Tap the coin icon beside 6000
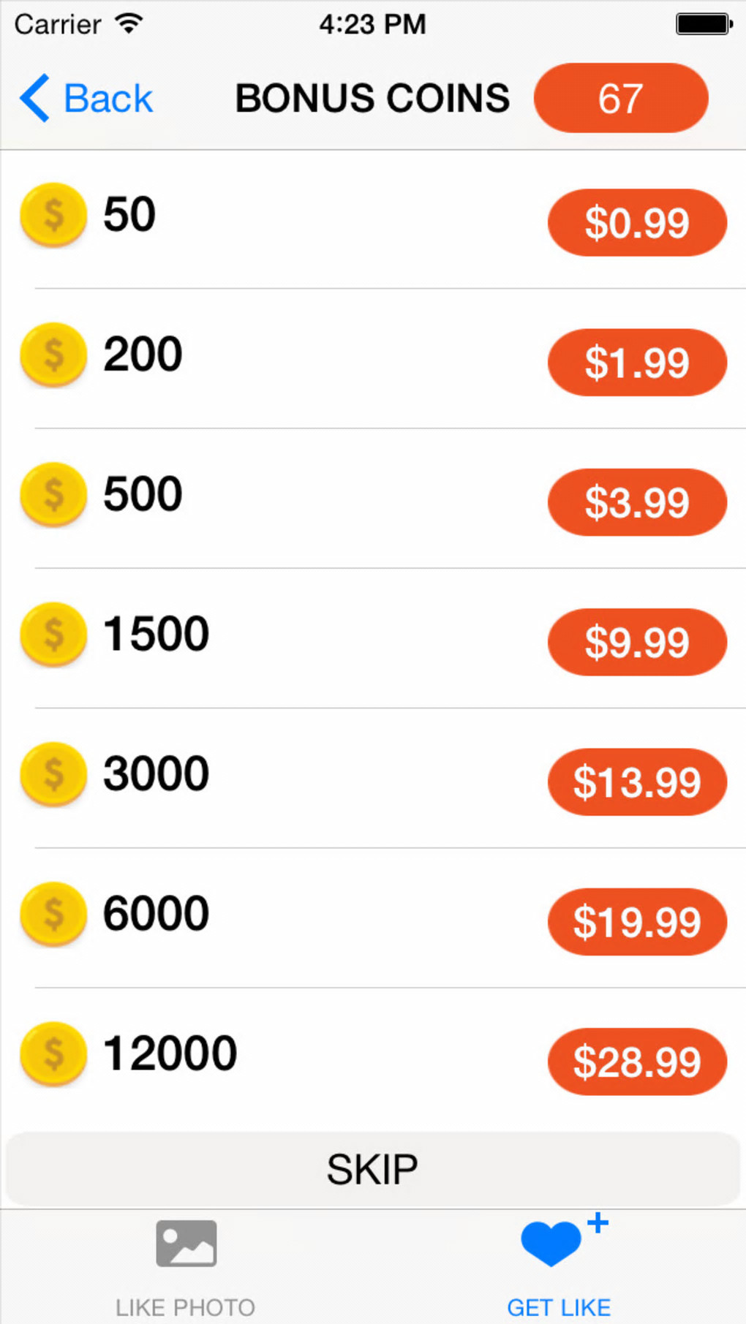This screenshot has height=1324, width=746. pos(53,914)
